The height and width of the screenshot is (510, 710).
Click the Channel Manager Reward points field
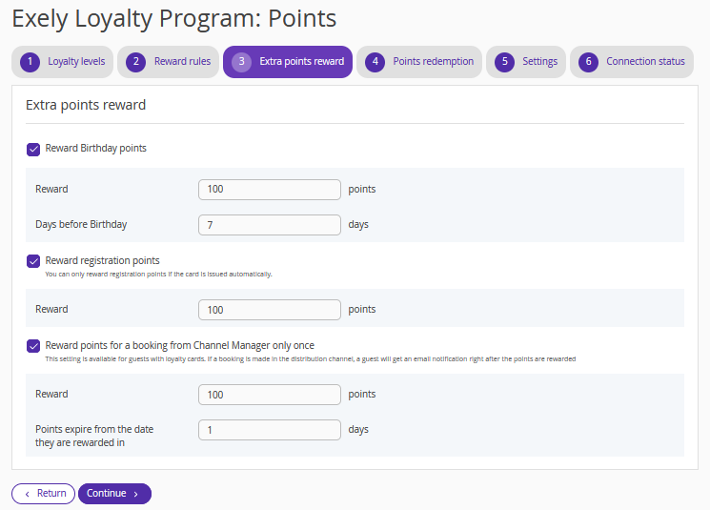(x=269, y=395)
